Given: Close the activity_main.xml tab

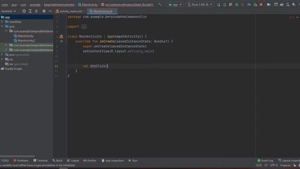Looking at the screenshot, I should tap(84, 11).
